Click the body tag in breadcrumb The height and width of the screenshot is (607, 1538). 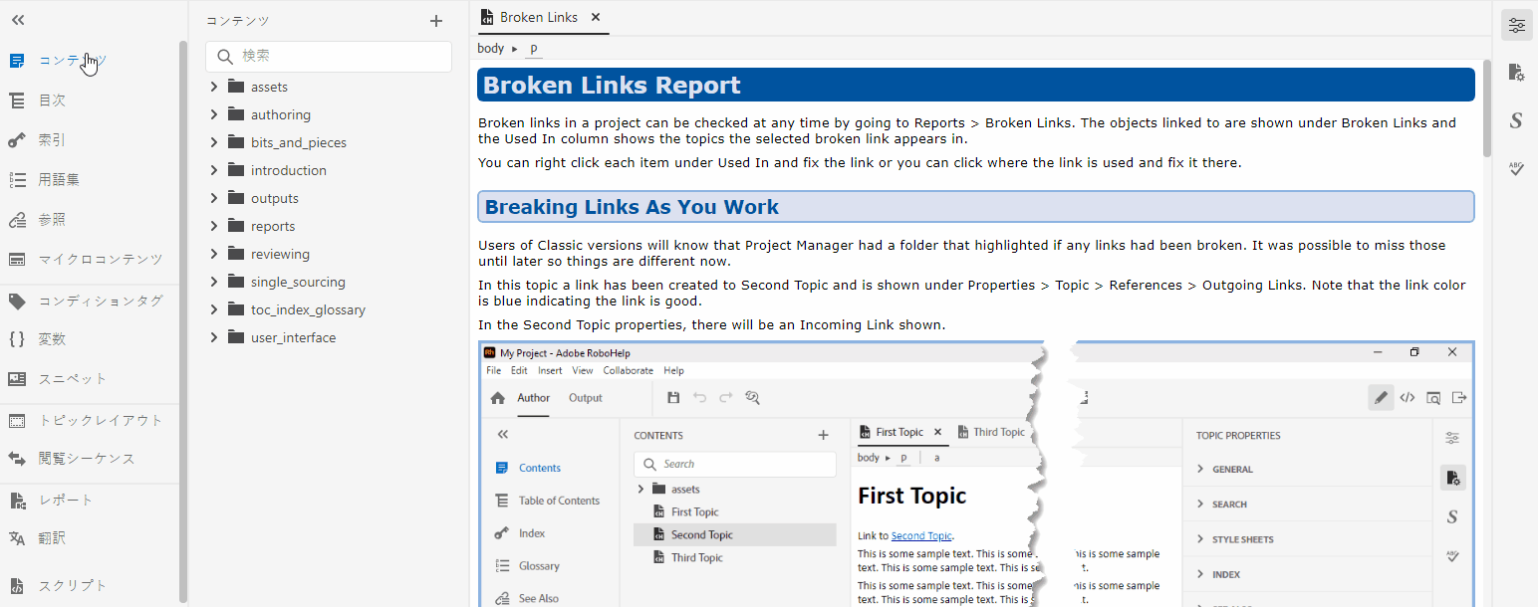(x=490, y=48)
